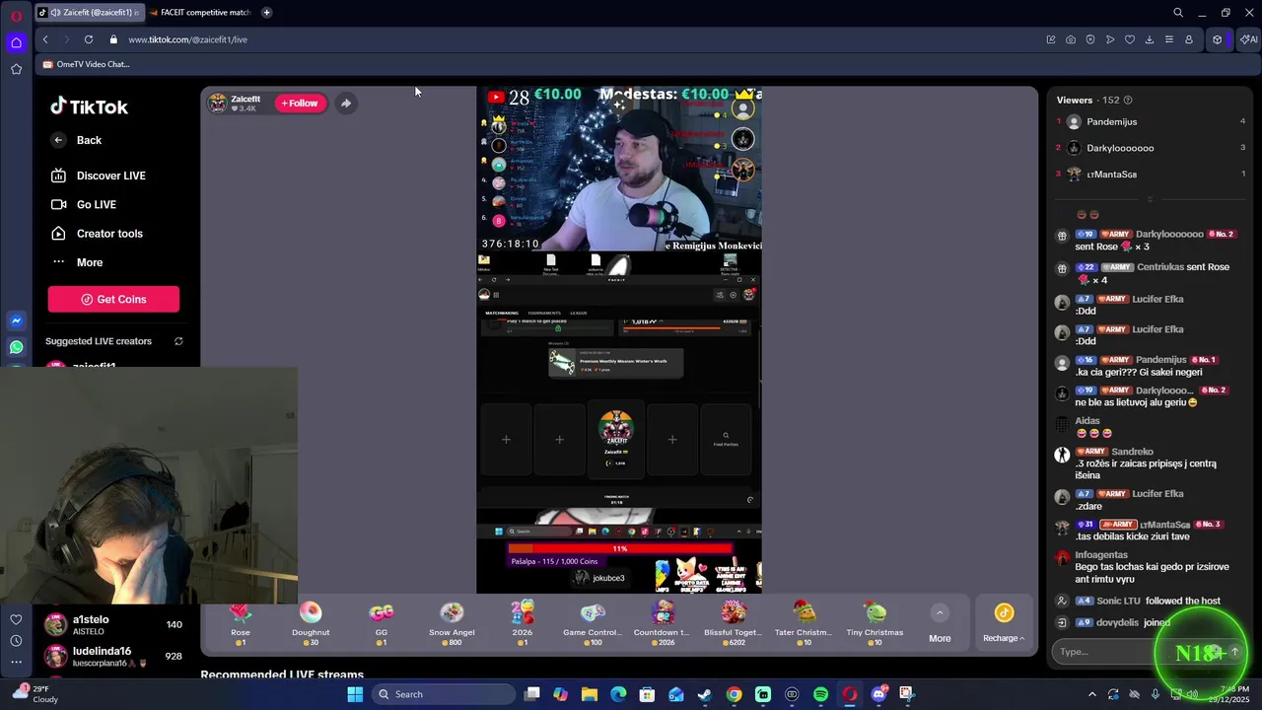Viewport: 1262px width, 710px height.
Task: Open the ad blocker shield icon
Action: [1090, 39]
